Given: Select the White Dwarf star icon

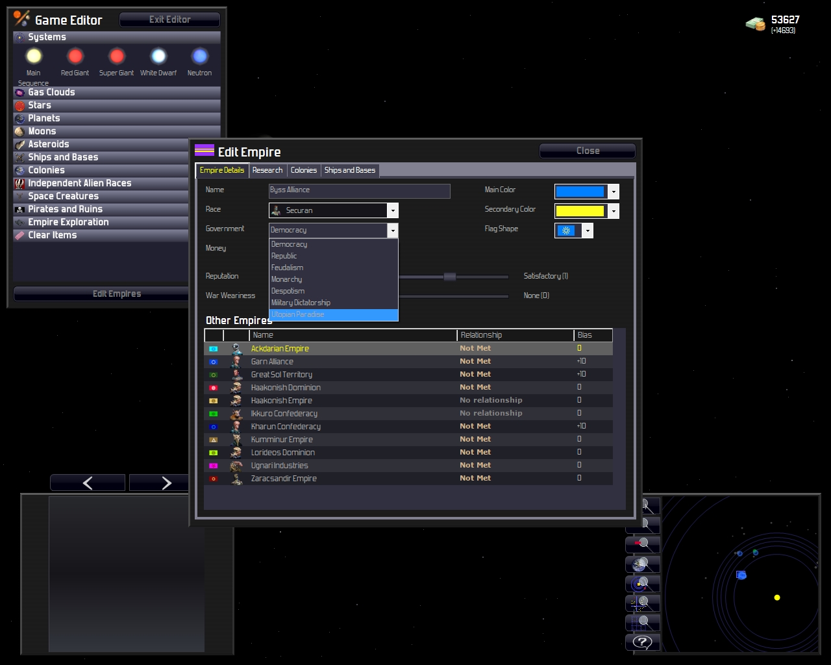Looking at the screenshot, I should pos(158,56).
